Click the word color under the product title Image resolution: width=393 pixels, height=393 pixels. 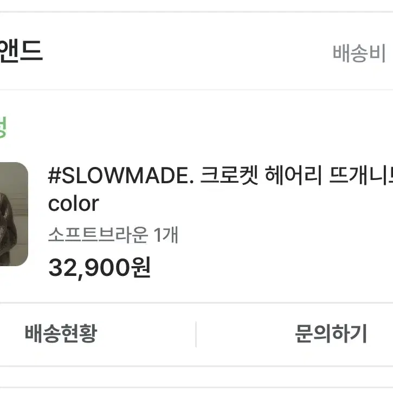pyautogui.click(x=73, y=204)
